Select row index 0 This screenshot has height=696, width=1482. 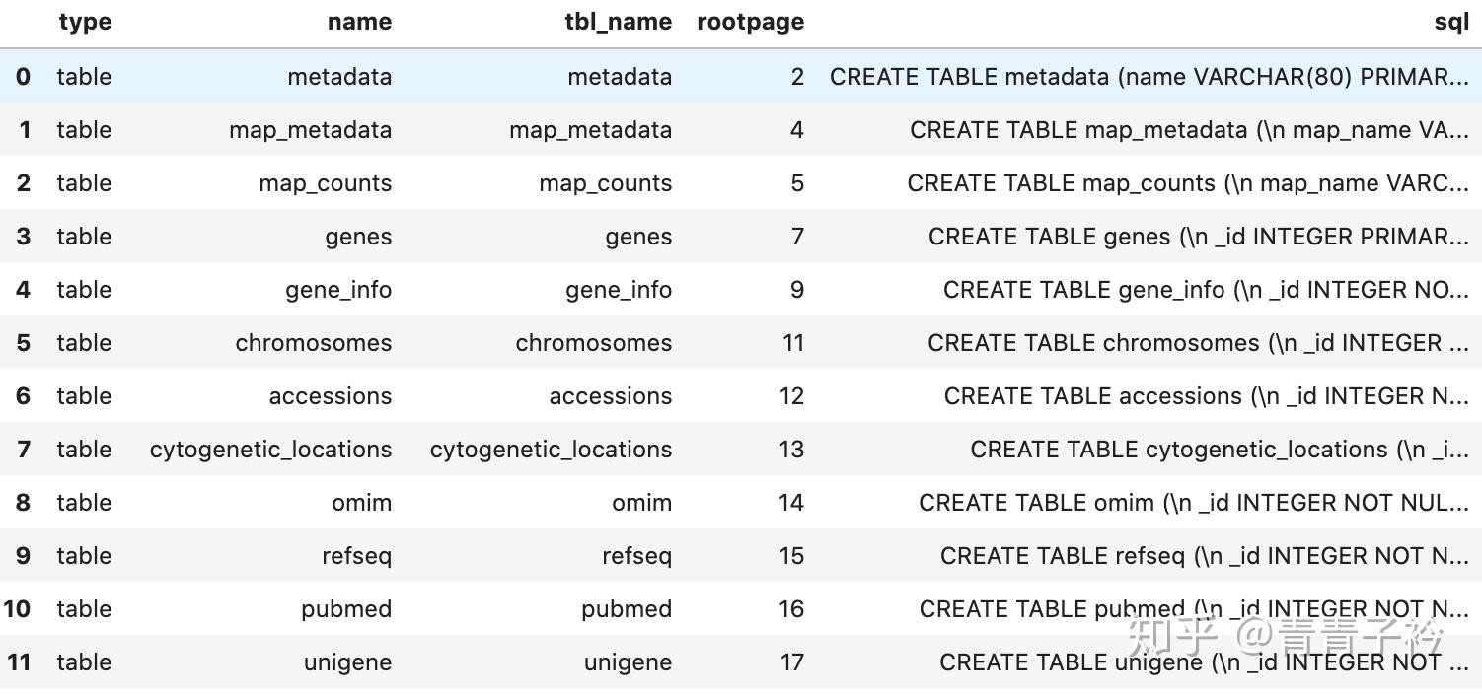pos(23,77)
